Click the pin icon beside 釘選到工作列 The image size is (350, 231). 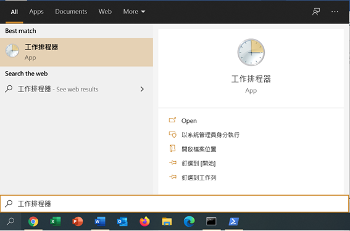point(173,177)
